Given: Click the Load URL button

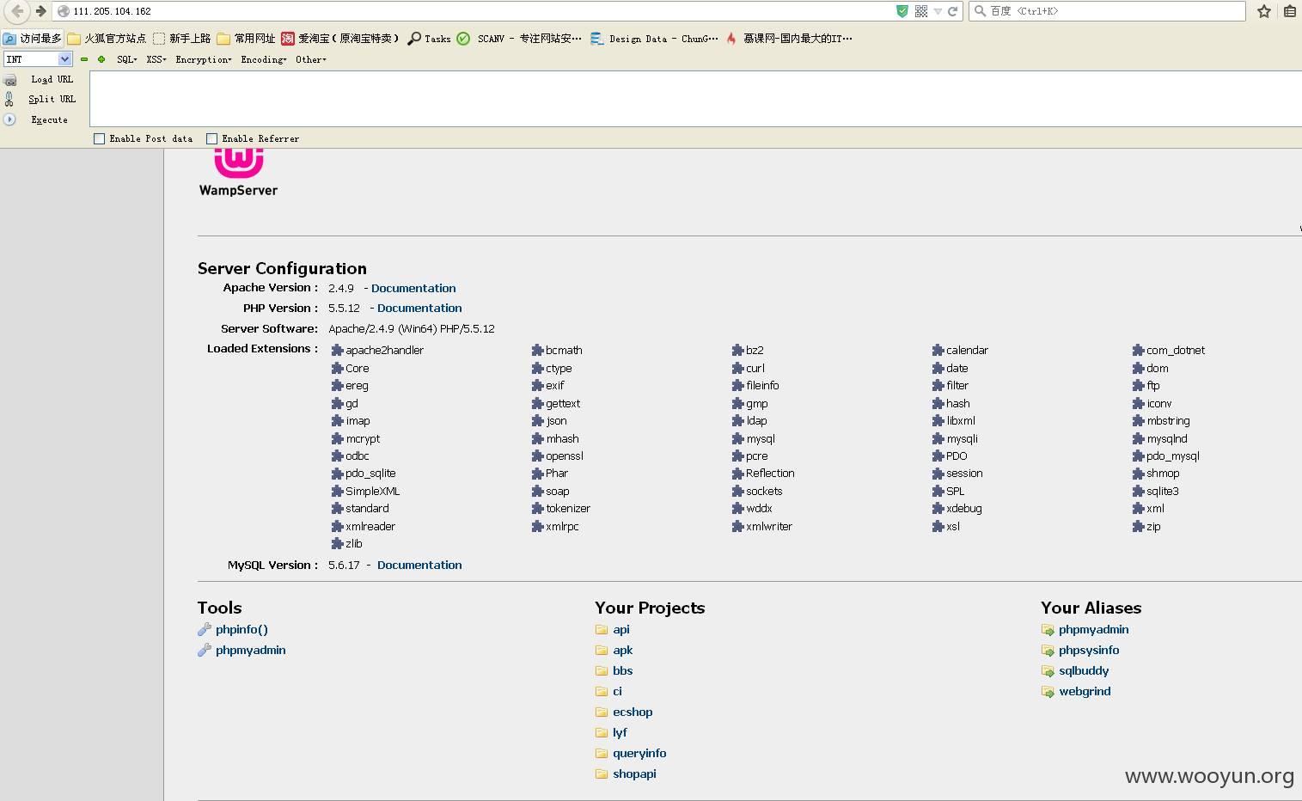Looking at the screenshot, I should coord(52,80).
